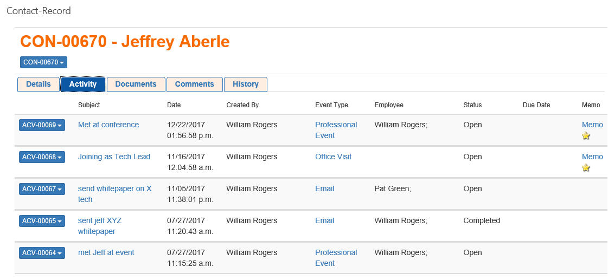The width and height of the screenshot is (608, 280).
Task: Click the Office Visit event type link
Action: click(333, 157)
